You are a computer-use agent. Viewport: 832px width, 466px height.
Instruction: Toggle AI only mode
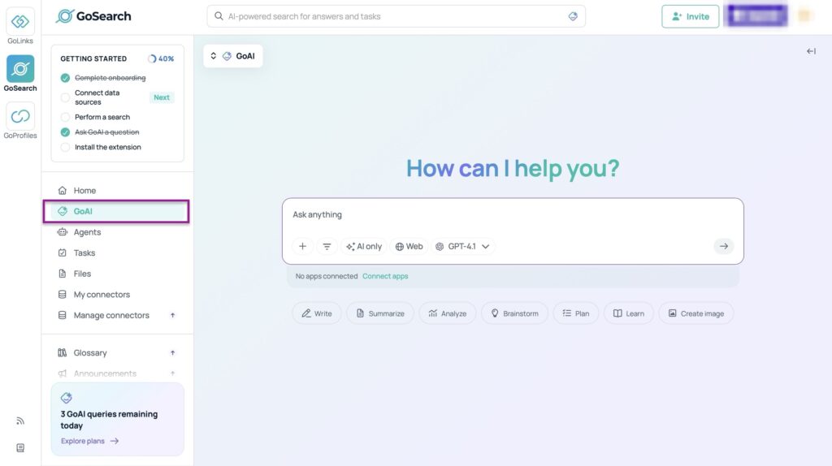(364, 247)
